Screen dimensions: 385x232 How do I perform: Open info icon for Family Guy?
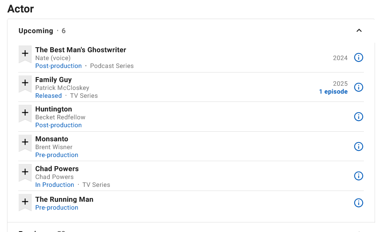pyautogui.click(x=358, y=87)
